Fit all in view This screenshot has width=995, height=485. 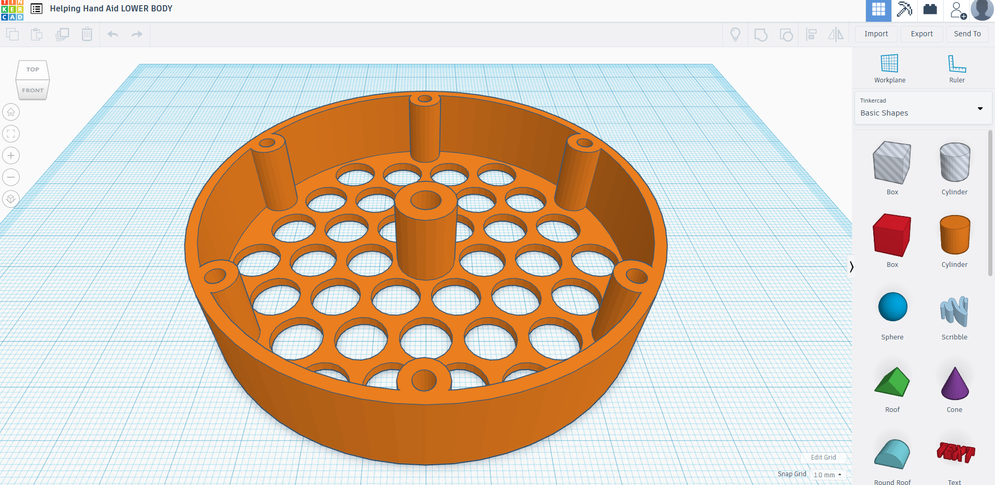pos(11,134)
